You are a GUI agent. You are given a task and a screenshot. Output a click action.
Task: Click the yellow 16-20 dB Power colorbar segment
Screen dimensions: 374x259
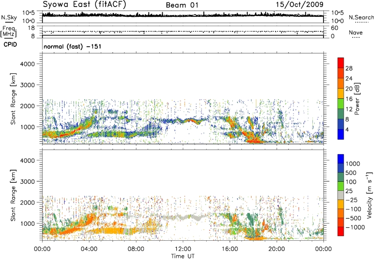(x=341, y=94)
